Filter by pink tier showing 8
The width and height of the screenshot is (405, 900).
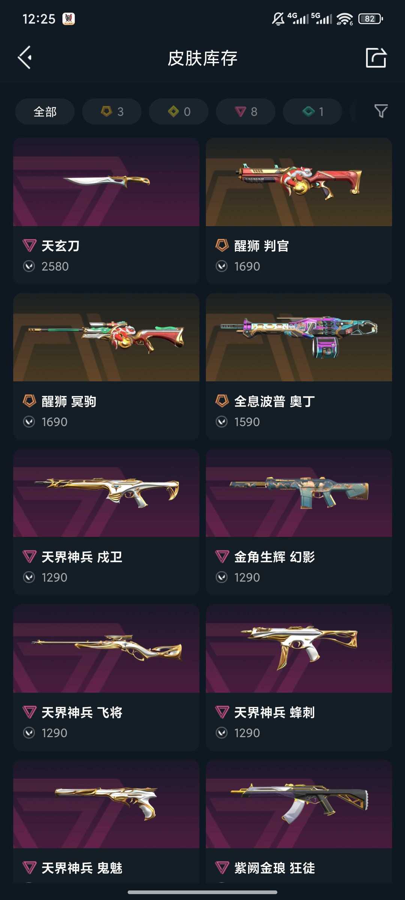point(246,111)
